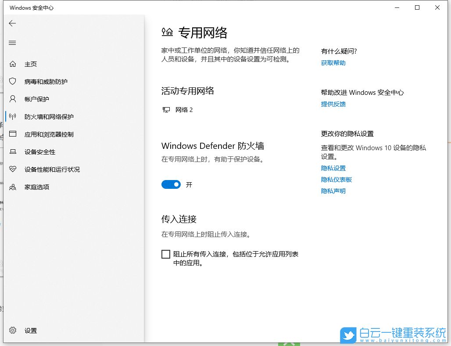This screenshot has width=451, height=346.
Task: Click 提供反馈 to give feedback
Action: [x=333, y=104]
